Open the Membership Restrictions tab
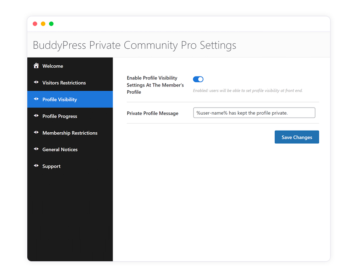Screen dimensions: 357x273 click(x=70, y=133)
